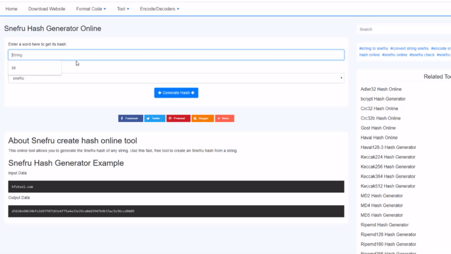Share page via Blogger button
The image size is (451, 254).
pyautogui.click(x=202, y=119)
